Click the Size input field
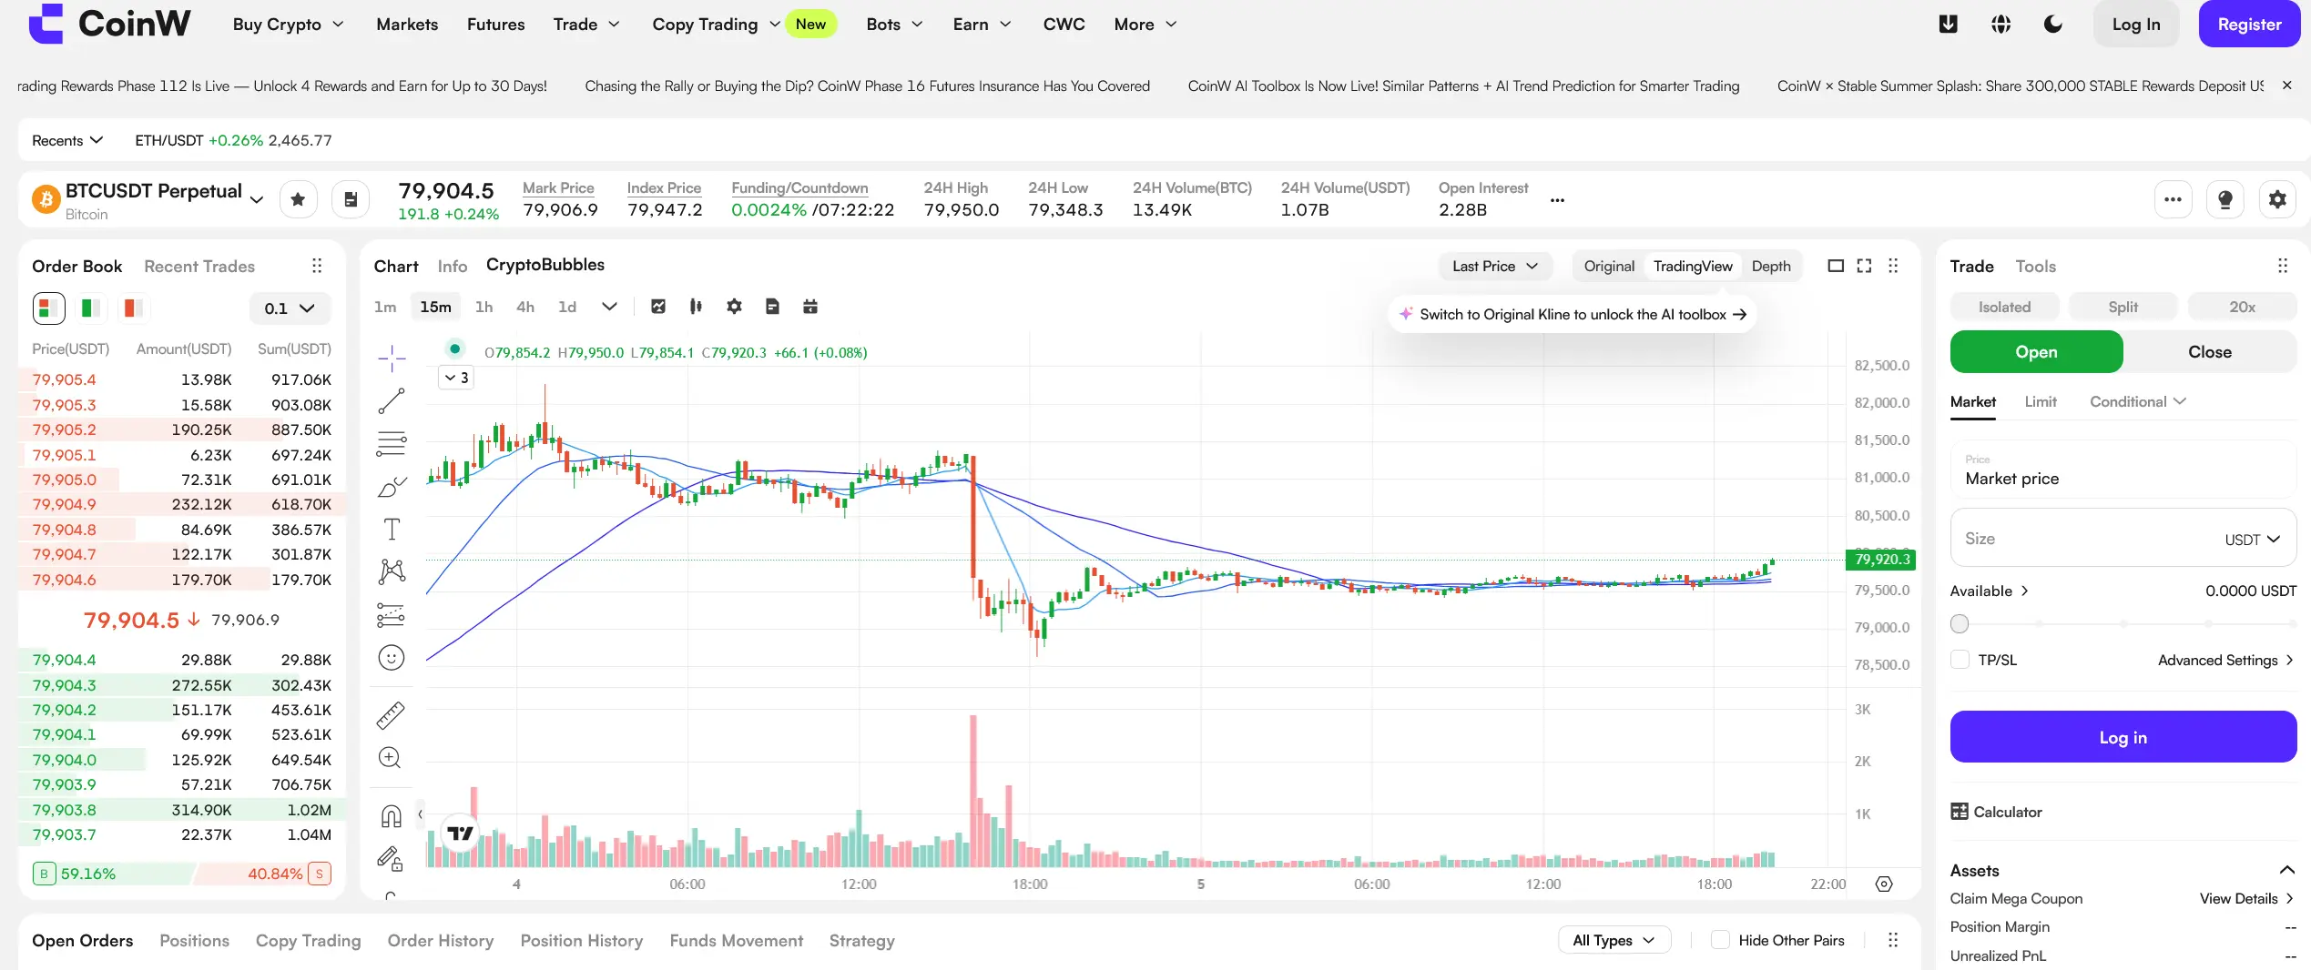This screenshot has width=2311, height=970. tap(2123, 539)
